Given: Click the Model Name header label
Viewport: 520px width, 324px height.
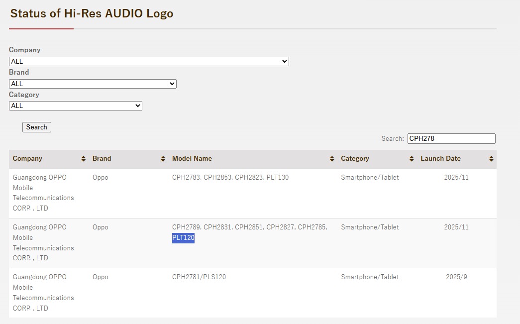Looking at the screenshot, I should (x=192, y=159).
